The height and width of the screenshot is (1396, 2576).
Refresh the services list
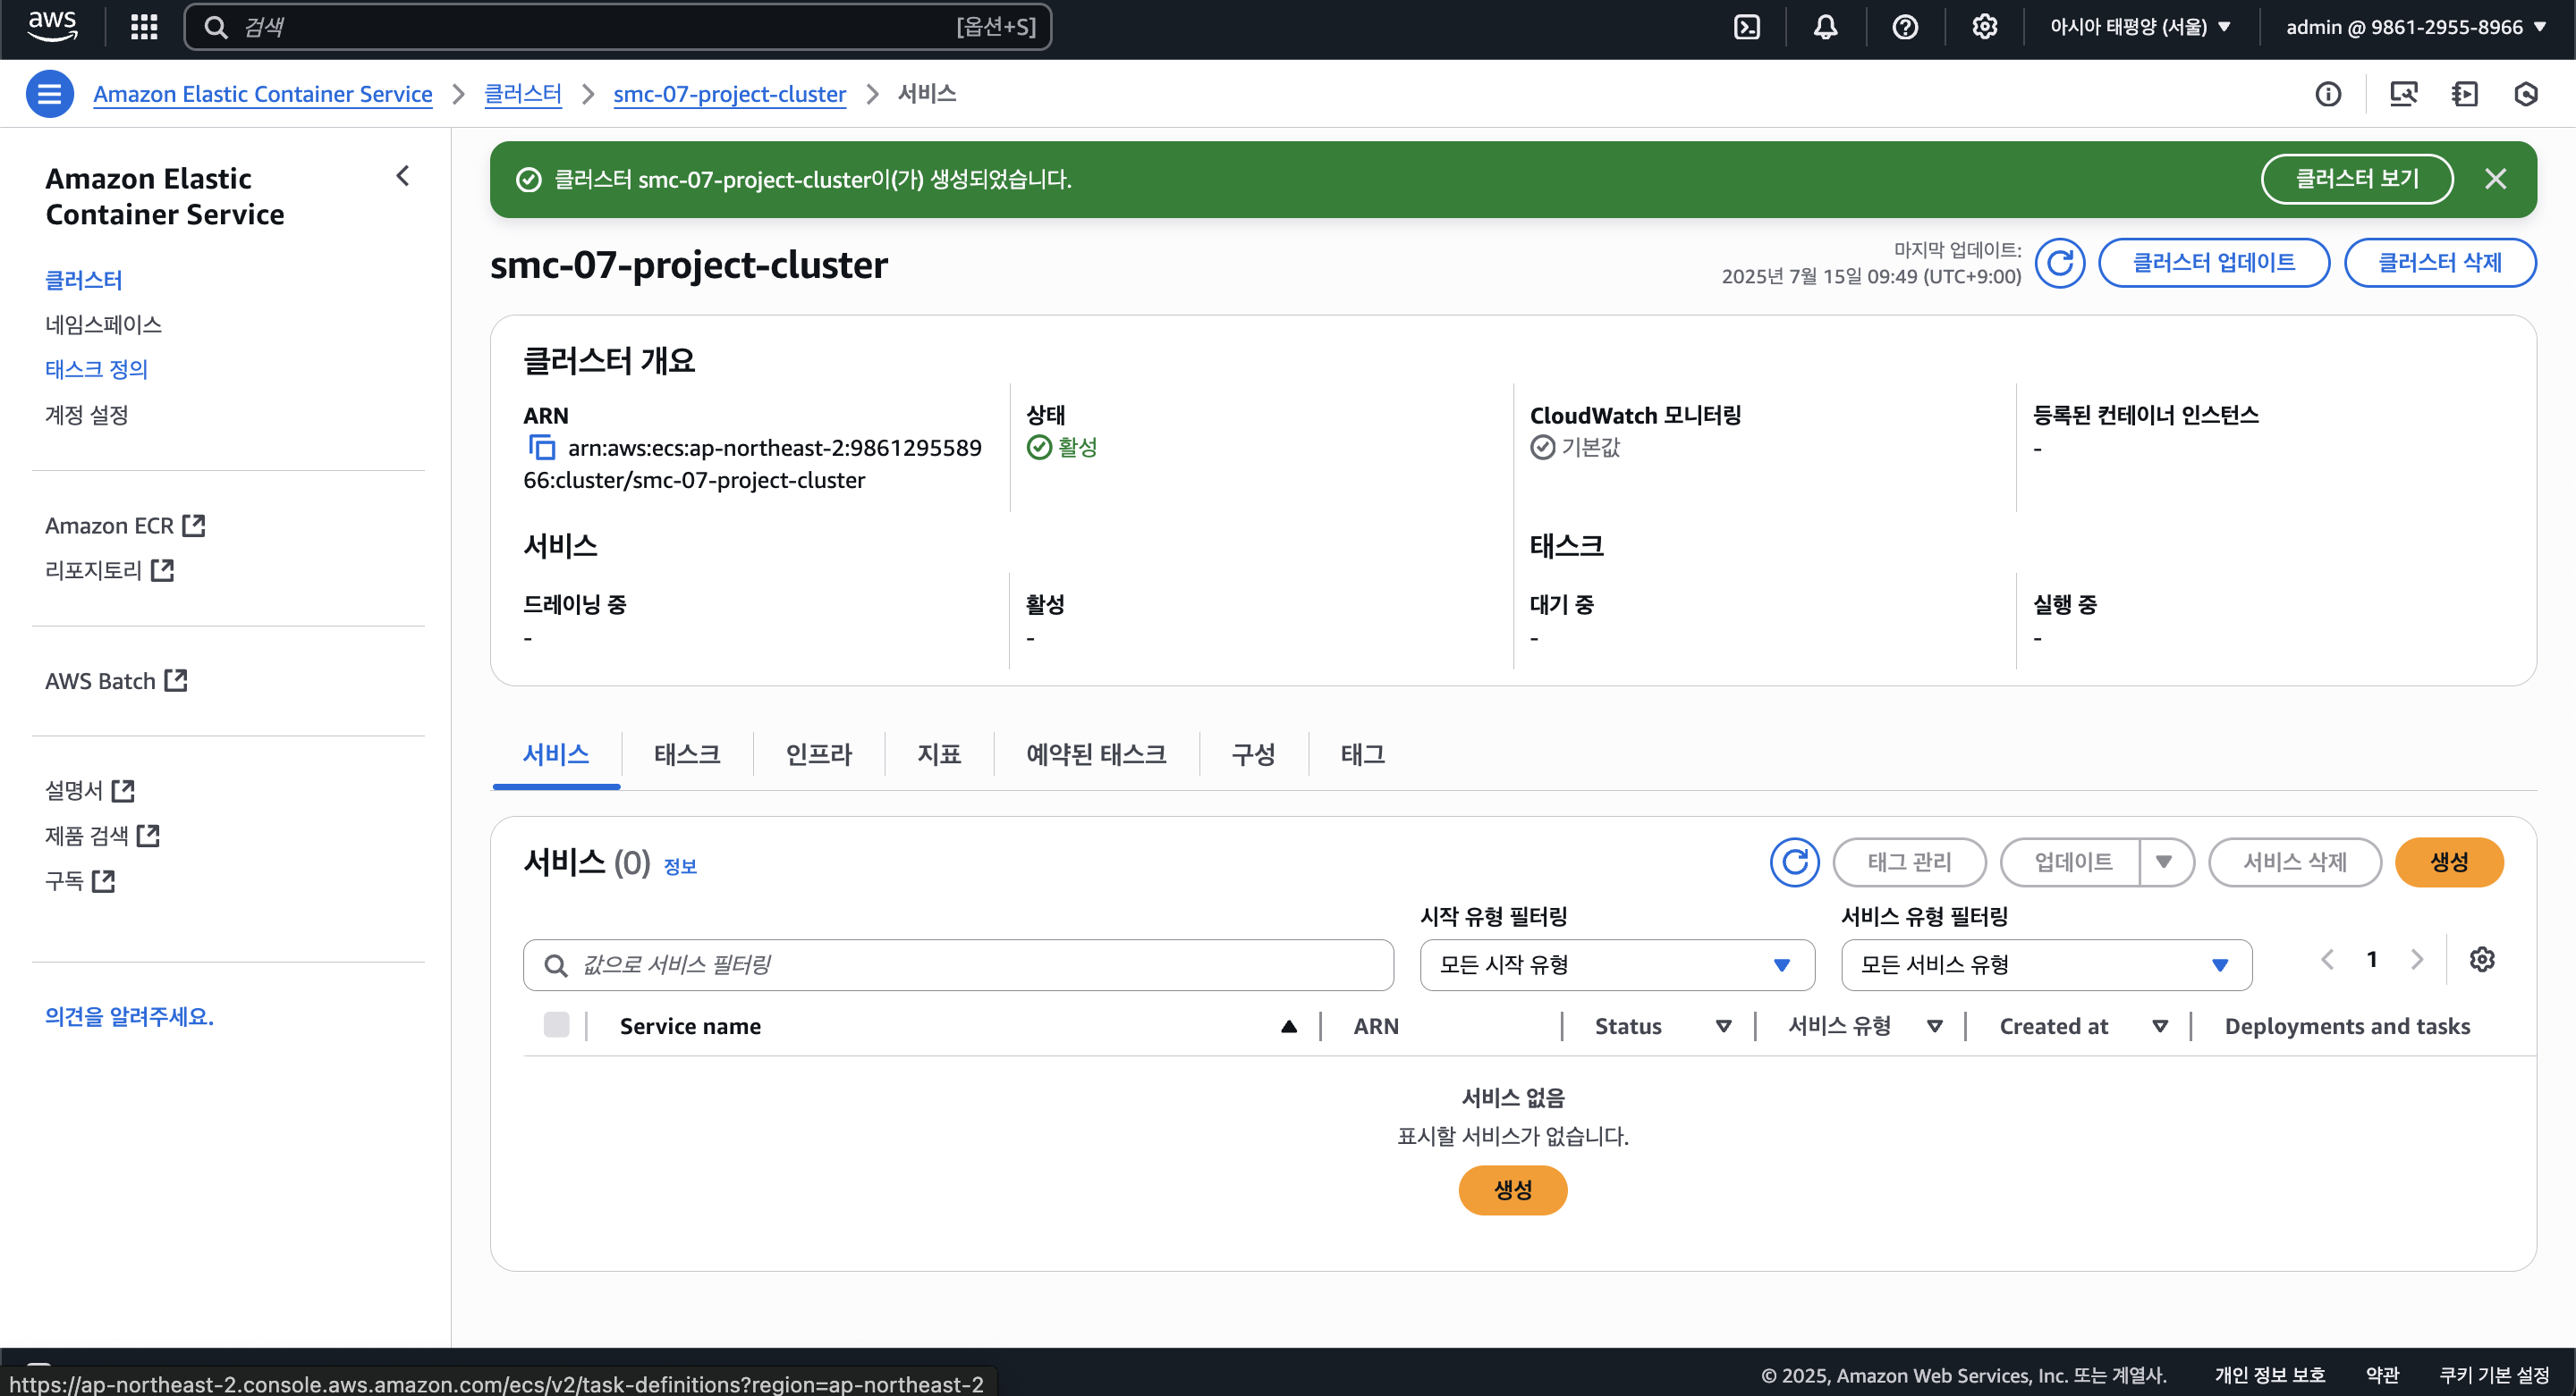tap(1794, 862)
